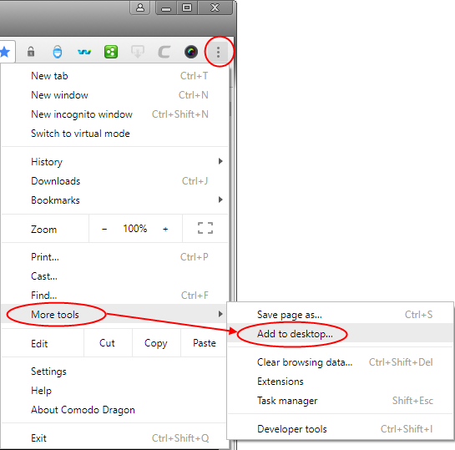Open the blue shield extension icon
This screenshot has height=450, width=455.
click(x=58, y=52)
